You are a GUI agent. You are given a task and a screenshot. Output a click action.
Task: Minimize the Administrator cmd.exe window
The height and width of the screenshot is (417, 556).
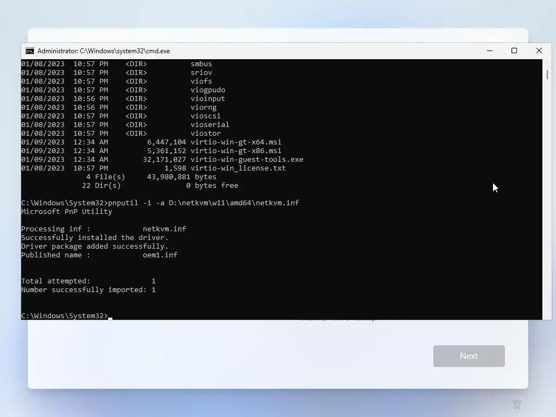(x=490, y=50)
